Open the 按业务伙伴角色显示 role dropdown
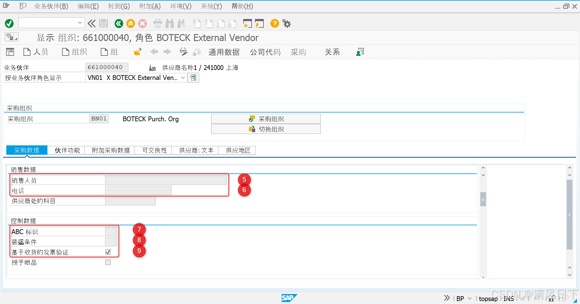The height and width of the screenshot is (304, 580). tap(183, 78)
